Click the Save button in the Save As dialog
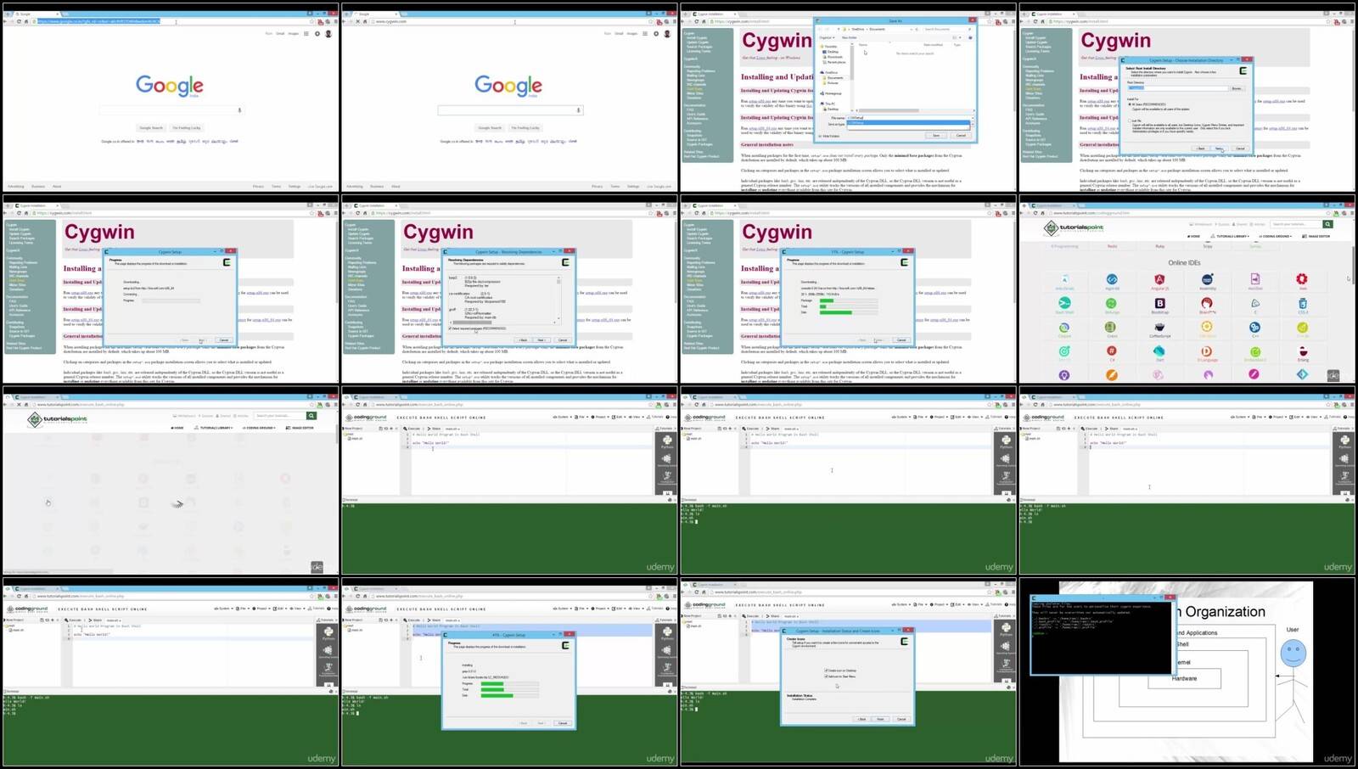 click(936, 136)
